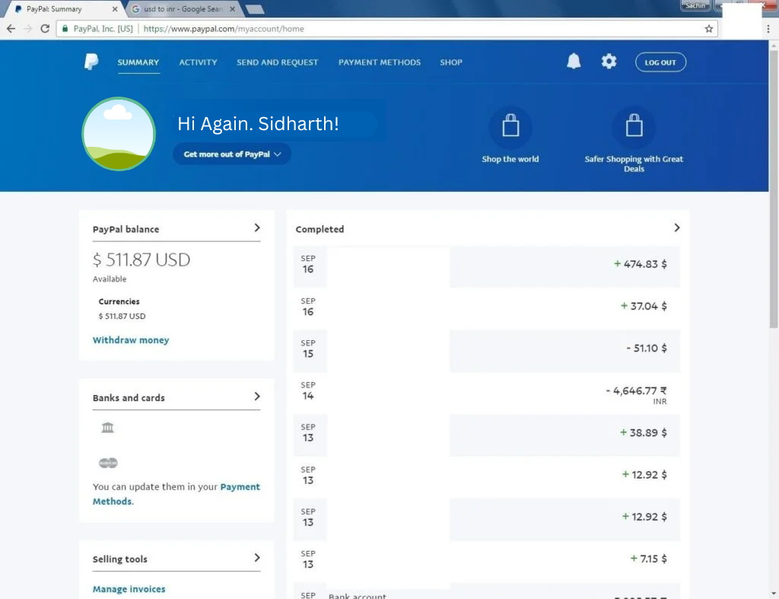Open the settings gear icon
The image size is (779, 599).
(x=609, y=61)
